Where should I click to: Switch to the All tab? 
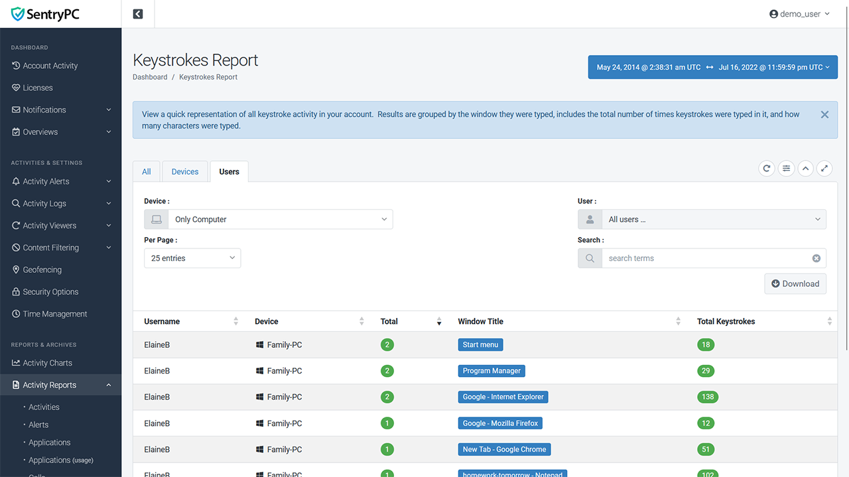147,172
